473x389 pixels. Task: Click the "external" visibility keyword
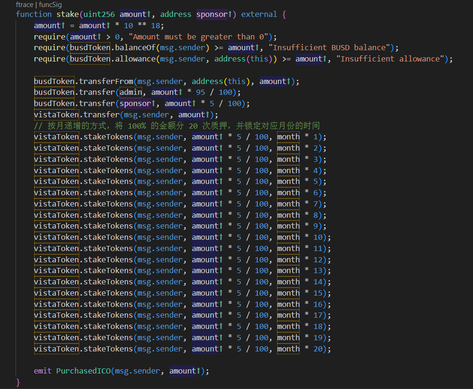[259, 14]
